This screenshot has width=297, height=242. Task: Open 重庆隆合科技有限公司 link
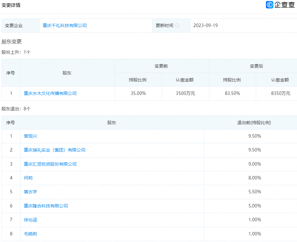click(x=46, y=206)
